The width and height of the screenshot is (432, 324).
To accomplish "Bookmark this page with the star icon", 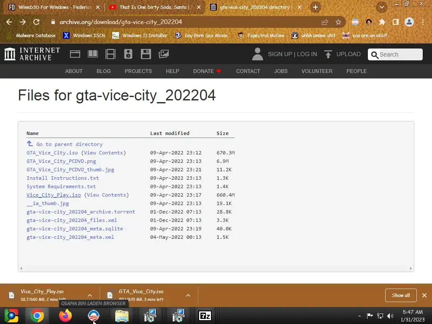I will (338, 22).
